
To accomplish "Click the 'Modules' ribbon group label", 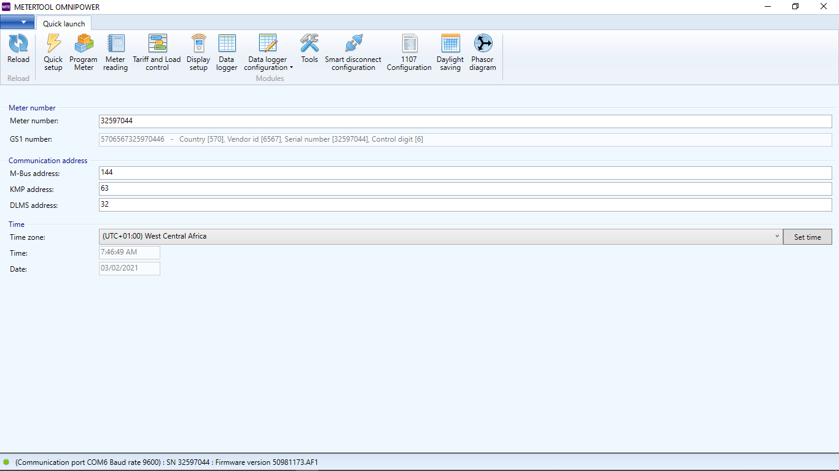I will pyautogui.click(x=270, y=78).
